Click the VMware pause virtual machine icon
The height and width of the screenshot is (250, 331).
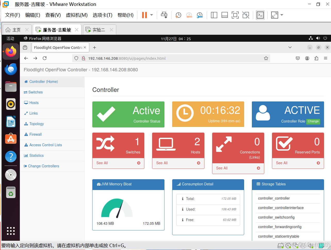coord(144,15)
